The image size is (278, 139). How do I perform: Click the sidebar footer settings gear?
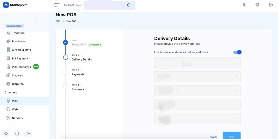click(6, 134)
